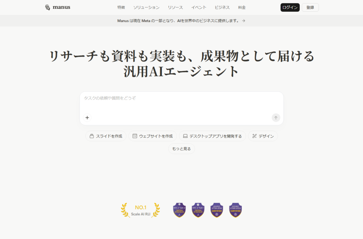Expand options with もっと見る button
The height and width of the screenshot is (239, 363).
(181, 149)
